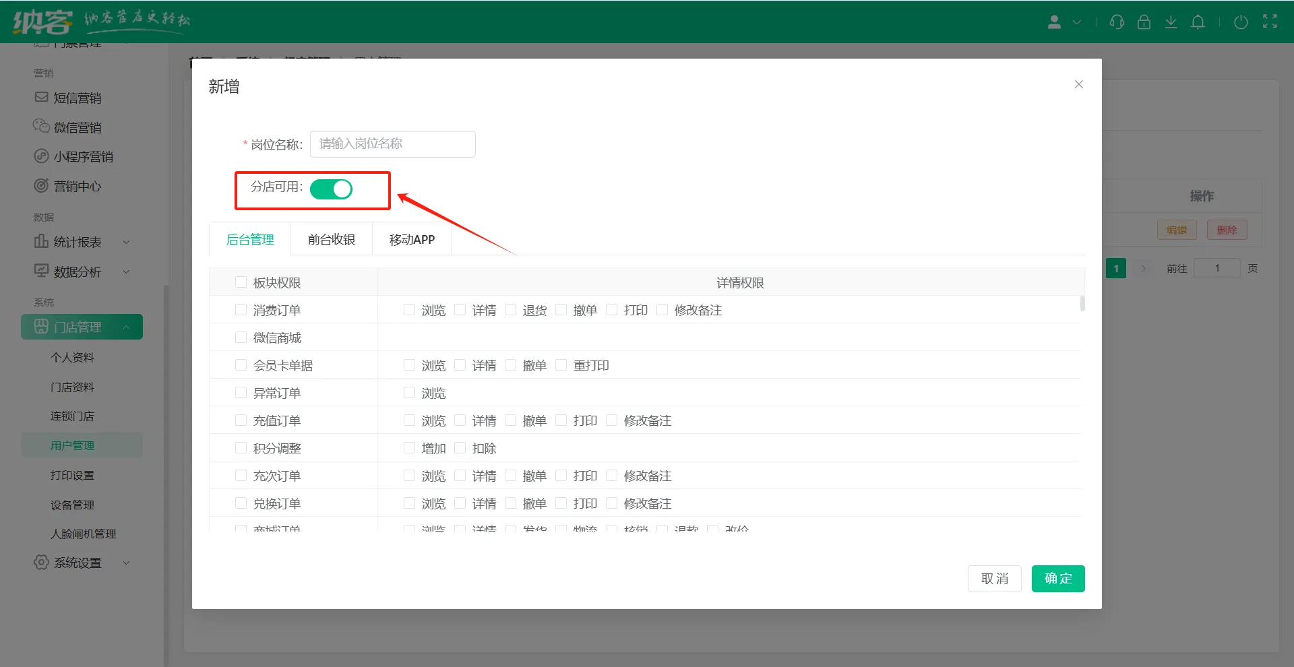The image size is (1294, 667).
Task: Close the 新增 dialog with X
Action: point(1078,84)
